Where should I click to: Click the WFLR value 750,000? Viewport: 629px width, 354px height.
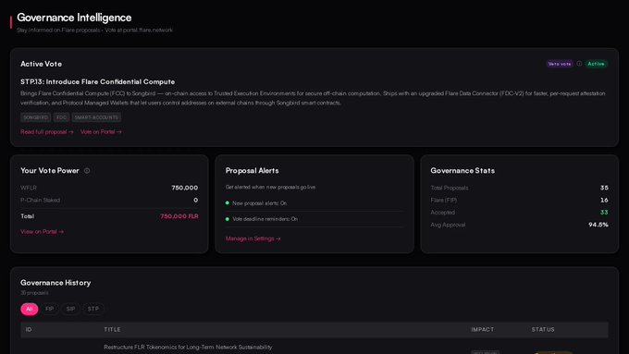184,188
